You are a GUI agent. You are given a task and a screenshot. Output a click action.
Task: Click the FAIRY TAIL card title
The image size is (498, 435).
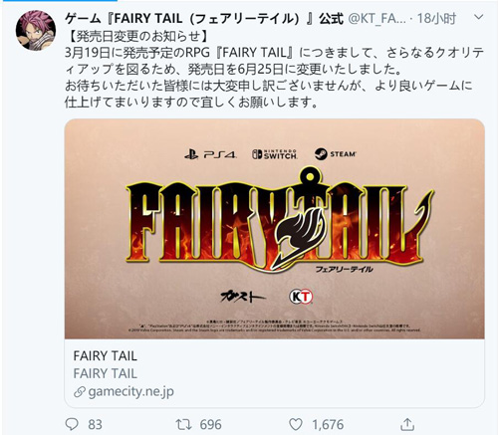105,356
